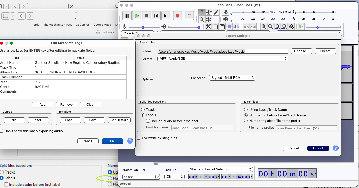
Task: Click the Google Maps bookmark in the browser
Action: 103,25
